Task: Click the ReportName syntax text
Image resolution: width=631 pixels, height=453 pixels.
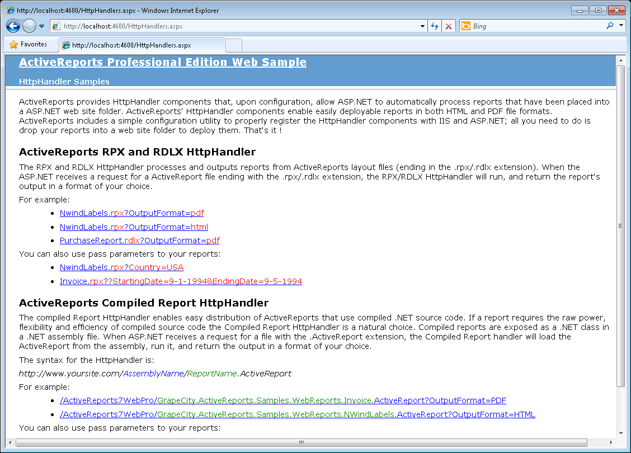Action: pos(212,374)
